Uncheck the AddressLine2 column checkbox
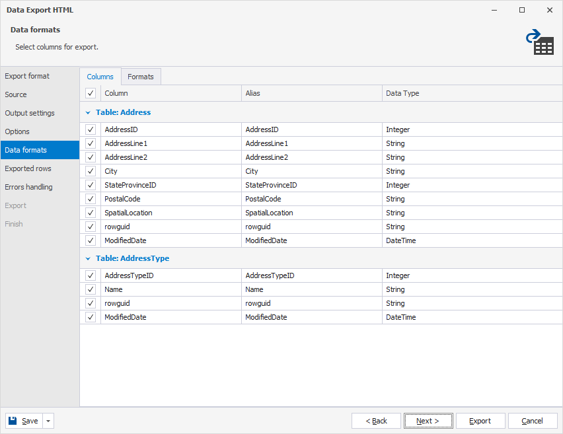563x434 pixels. pos(91,157)
